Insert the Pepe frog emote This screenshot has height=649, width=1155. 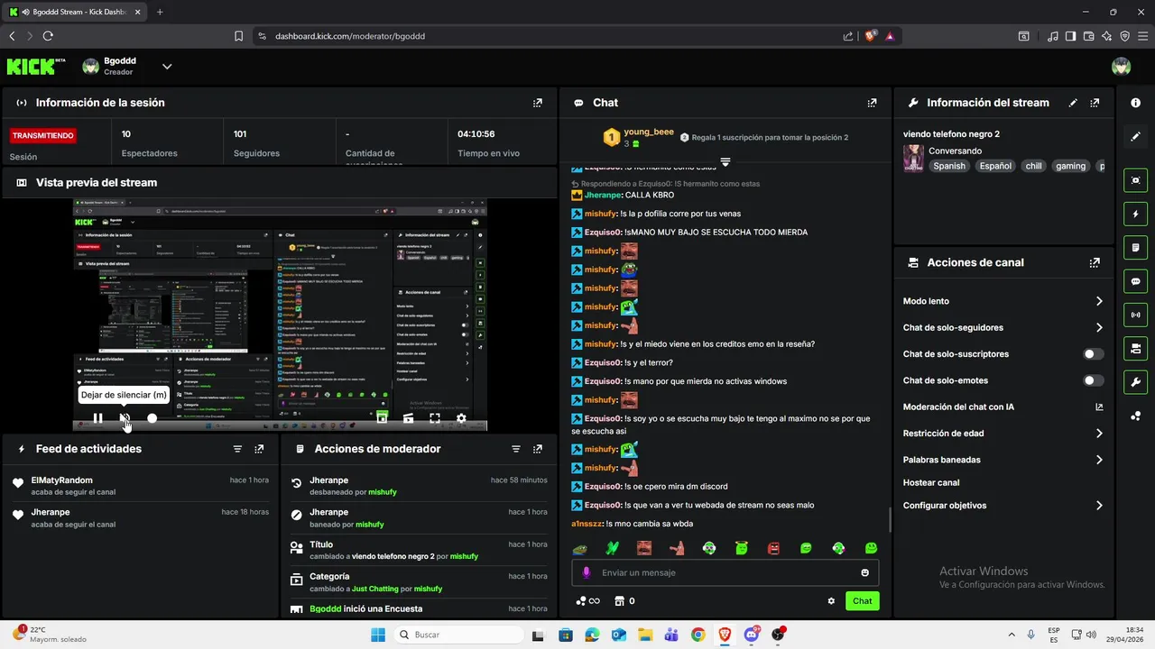580,548
